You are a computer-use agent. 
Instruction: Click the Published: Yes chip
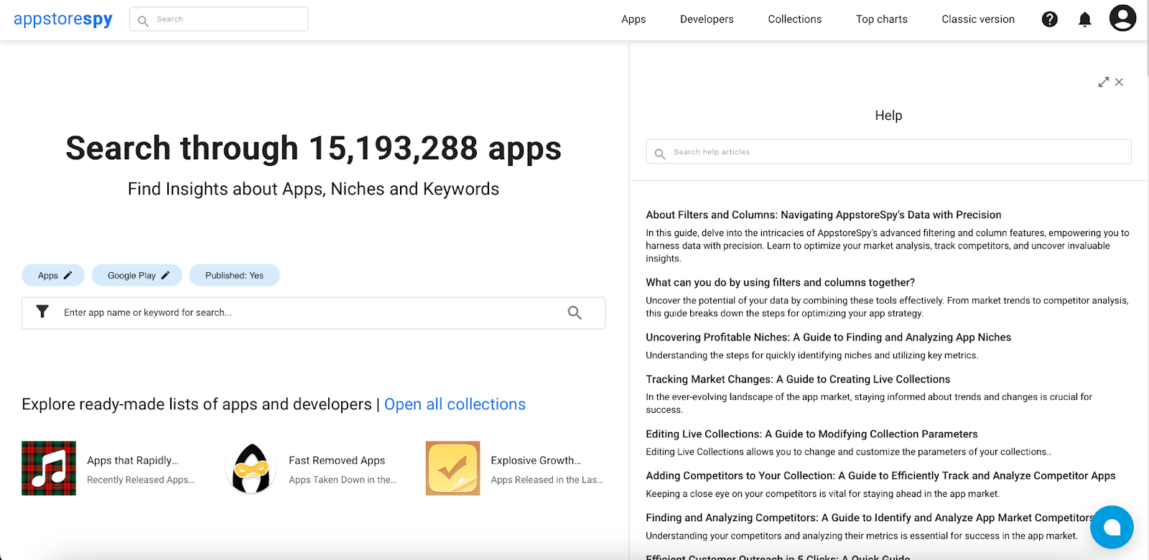[x=234, y=275]
